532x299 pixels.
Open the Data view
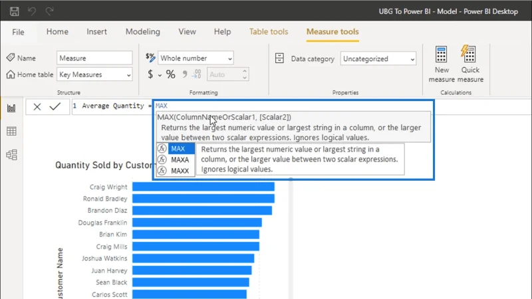pyautogui.click(x=11, y=131)
